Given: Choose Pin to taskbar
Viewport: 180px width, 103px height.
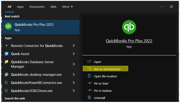Looking at the screenshot, I should point(103,91).
